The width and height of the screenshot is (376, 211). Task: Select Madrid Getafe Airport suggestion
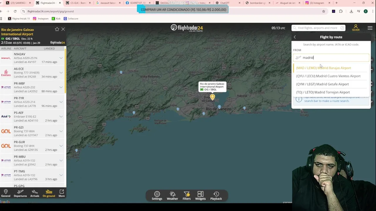click(x=331, y=84)
